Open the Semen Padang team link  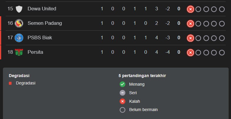point(45,23)
